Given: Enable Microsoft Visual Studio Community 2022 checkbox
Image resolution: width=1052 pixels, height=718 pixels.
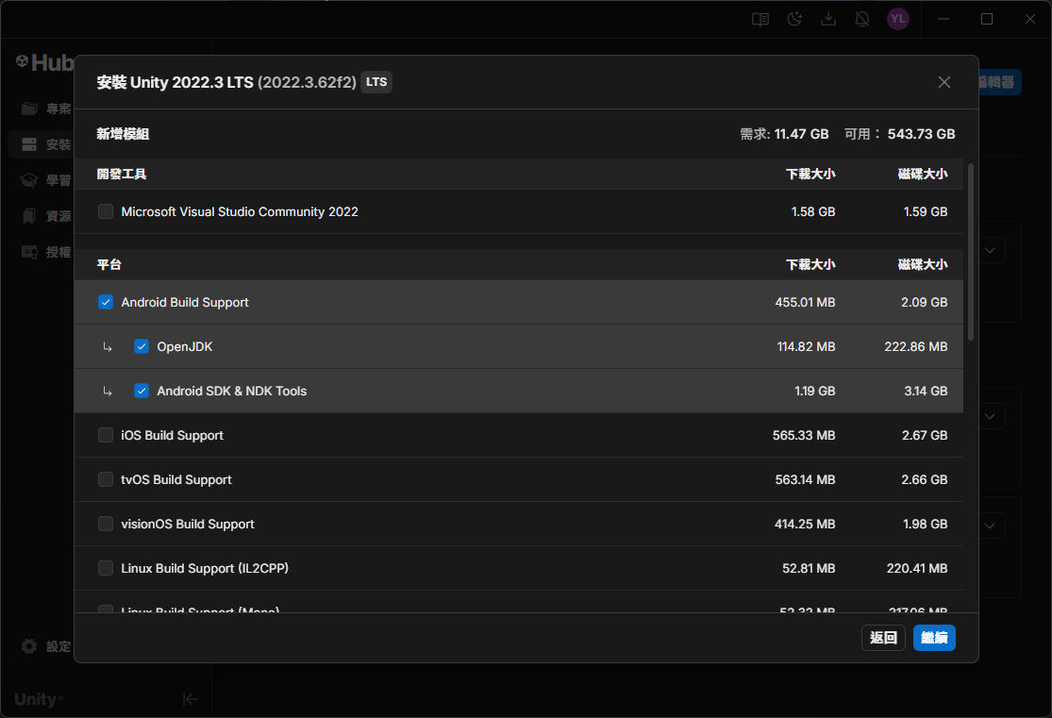Looking at the screenshot, I should (x=106, y=211).
